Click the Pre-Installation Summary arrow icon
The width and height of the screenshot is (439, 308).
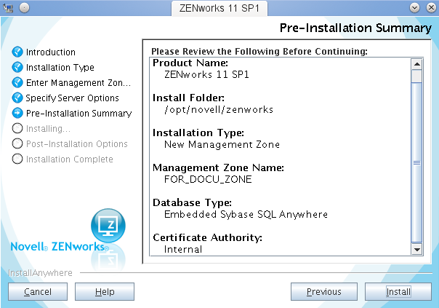18,114
